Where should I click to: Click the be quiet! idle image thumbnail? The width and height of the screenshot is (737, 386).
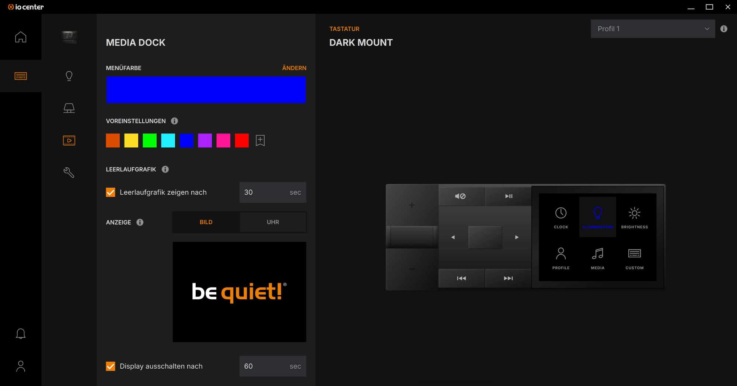pyautogui.click(x=239, y=292)
